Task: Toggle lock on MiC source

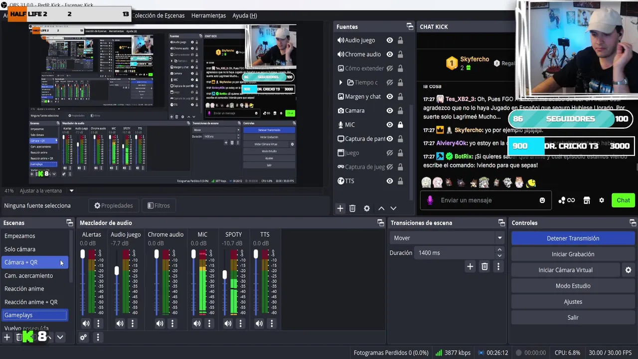Action: point(400,125)
